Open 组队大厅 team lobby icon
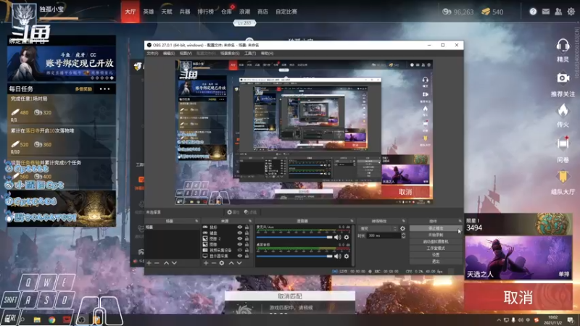The width and height of the screenshot is (580, 326). pos(563,177)
